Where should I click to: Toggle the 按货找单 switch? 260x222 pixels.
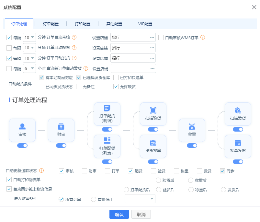tap(153, 162)
